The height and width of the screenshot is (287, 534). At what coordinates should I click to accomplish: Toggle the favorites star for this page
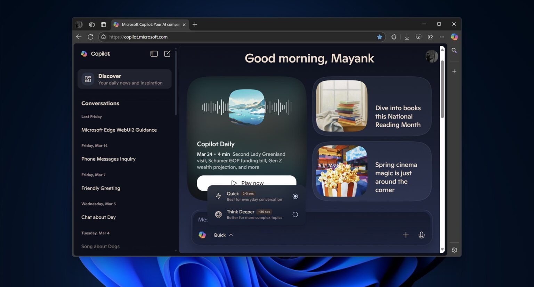tap(380, 37)
